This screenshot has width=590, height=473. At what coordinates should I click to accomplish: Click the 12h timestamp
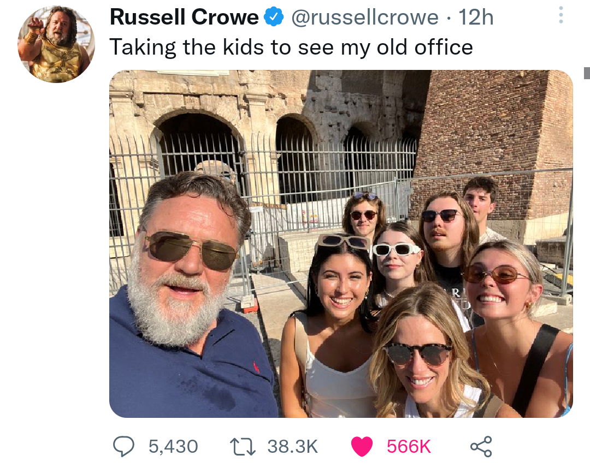point(476,17)
